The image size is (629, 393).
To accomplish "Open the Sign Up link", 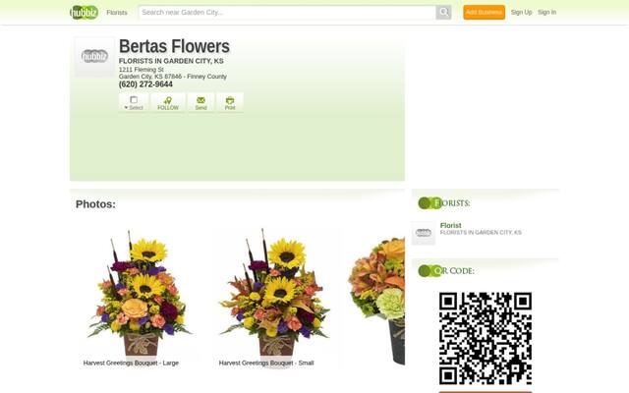I will point(522,13).
